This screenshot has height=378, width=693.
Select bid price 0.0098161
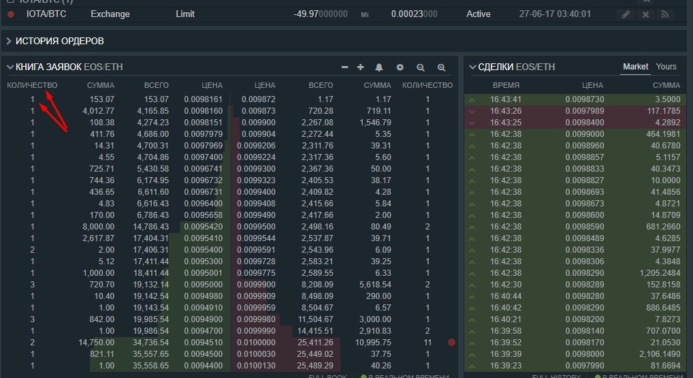coord(204,99)
